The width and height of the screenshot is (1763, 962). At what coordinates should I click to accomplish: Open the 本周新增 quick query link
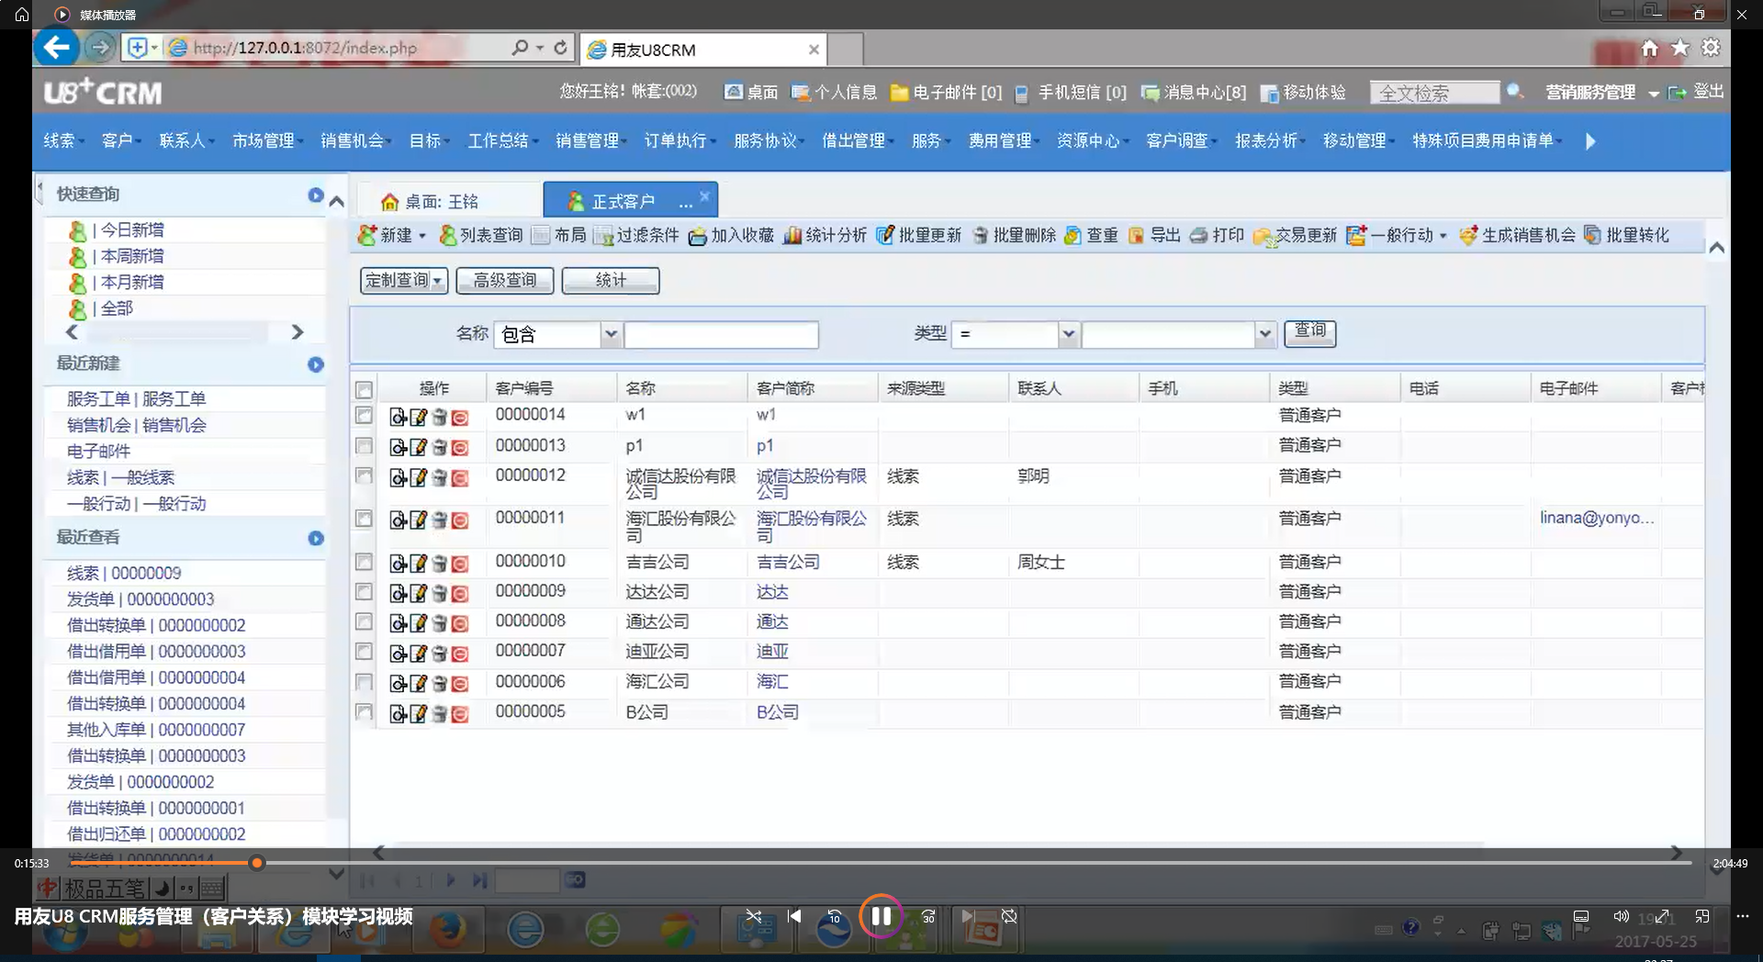coord(132,256)
